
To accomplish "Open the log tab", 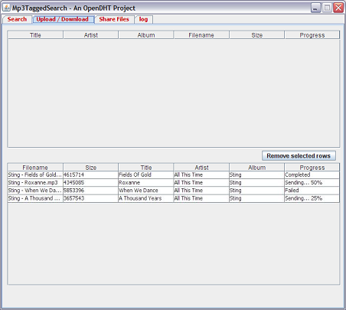I will [143, 19].
